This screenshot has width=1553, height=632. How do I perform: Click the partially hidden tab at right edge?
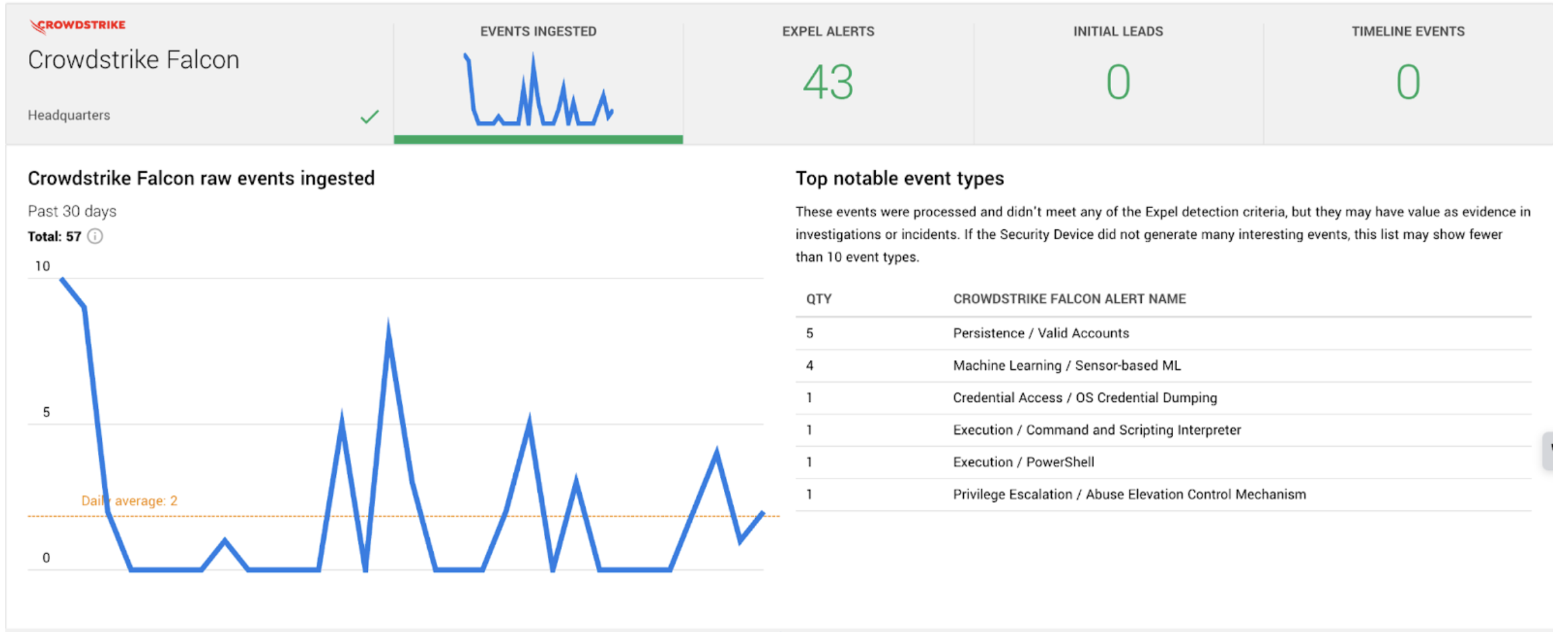(1548, 451)
